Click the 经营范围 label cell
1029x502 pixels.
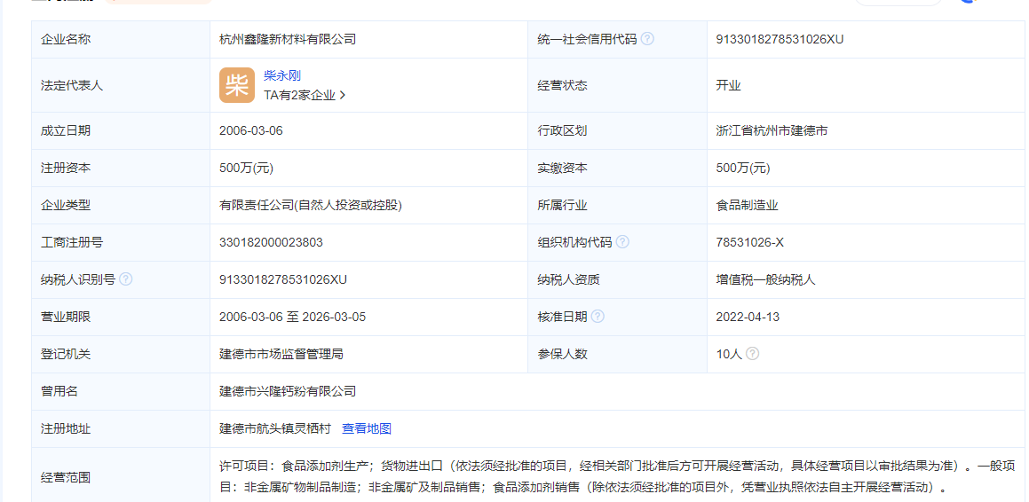click(x=121, y=477)
